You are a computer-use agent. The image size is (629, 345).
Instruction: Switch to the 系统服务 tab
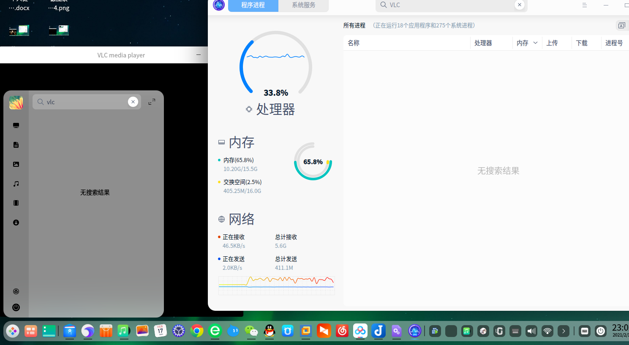[x=304, y=5]
